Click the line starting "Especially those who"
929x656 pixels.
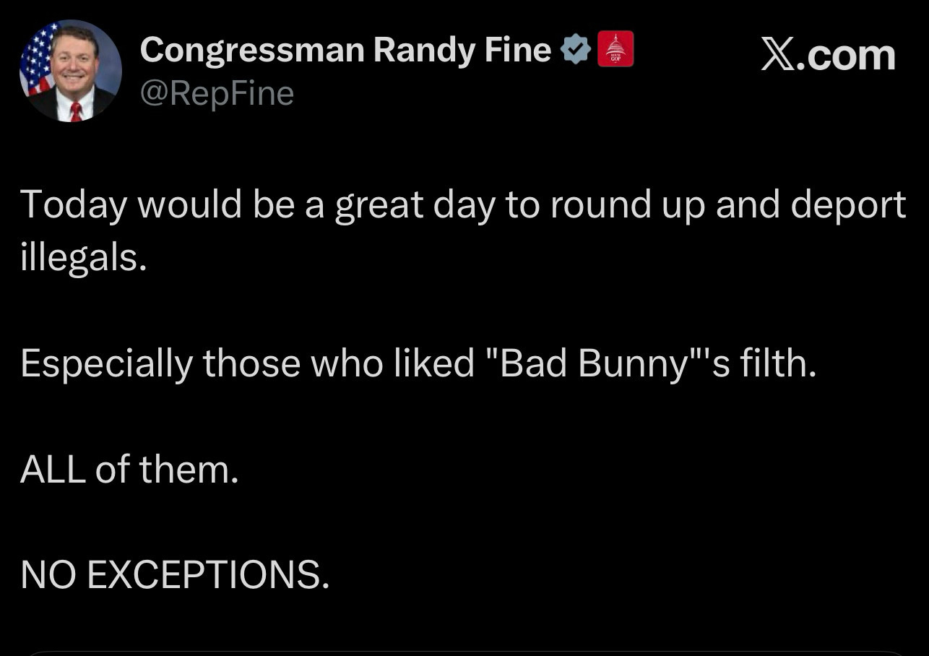(x=418, y=363)
